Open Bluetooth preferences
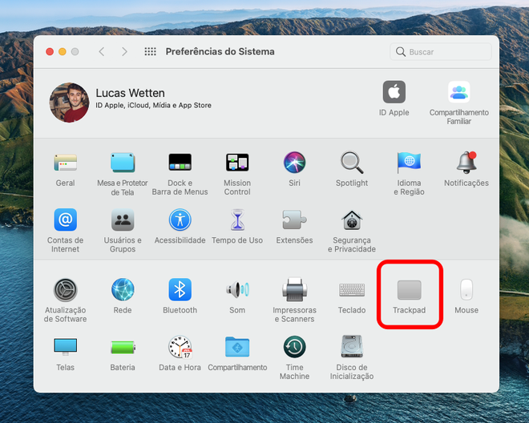 click(180, 289)
